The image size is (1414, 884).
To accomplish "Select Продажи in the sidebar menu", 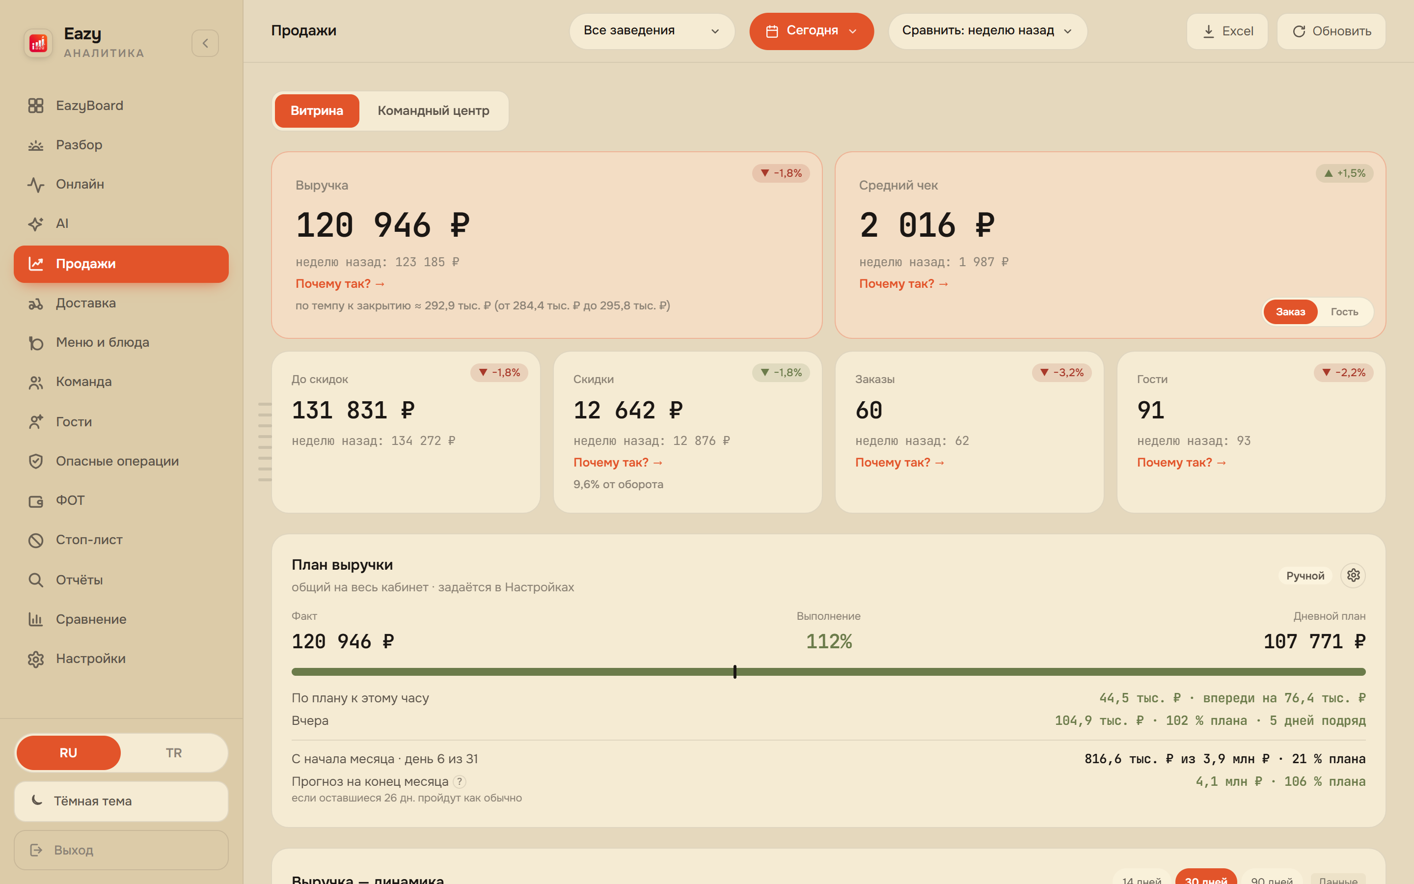I will (121, 264).
